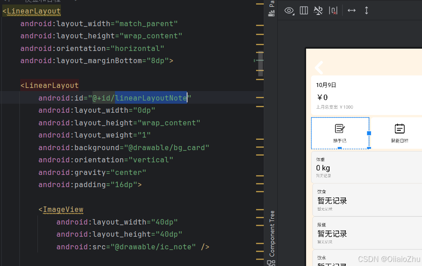422x266 pixels.
Task: Click the white back chevron in preview
Action: [319, 67]
